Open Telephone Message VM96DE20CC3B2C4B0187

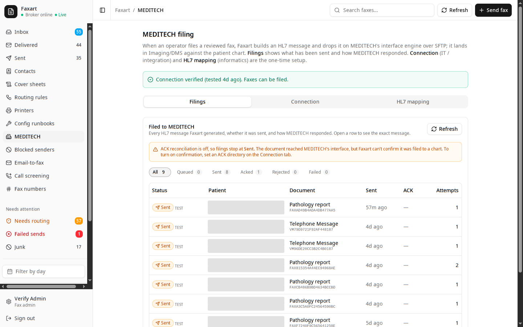pos(305,246)
